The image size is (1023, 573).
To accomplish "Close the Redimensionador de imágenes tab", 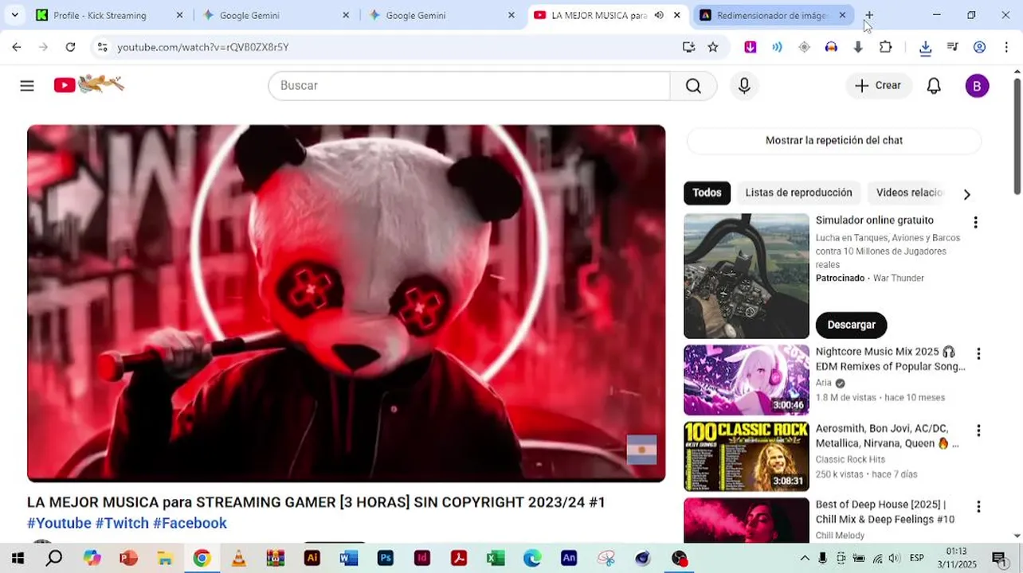I will [842, 15].
